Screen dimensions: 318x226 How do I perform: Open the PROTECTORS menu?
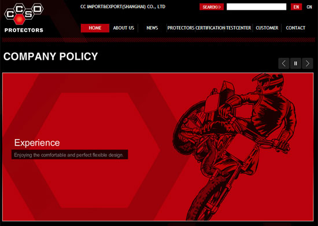181,28
